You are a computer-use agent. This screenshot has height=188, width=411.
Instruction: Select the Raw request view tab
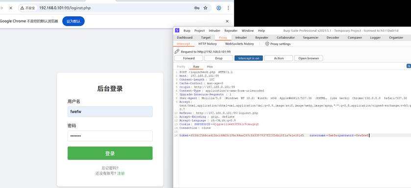point(196,67)
